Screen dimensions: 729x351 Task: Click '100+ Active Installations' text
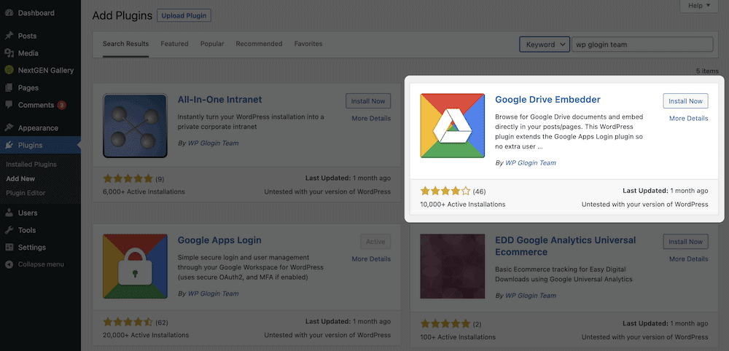pos(458,337)
